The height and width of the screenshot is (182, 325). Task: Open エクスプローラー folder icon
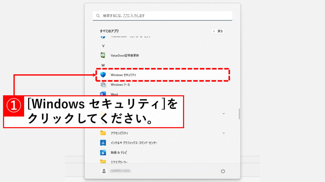point(103,161)
